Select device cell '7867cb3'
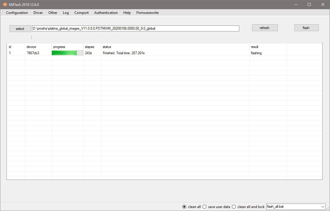The image size is (330, 211). click(33, 53)
